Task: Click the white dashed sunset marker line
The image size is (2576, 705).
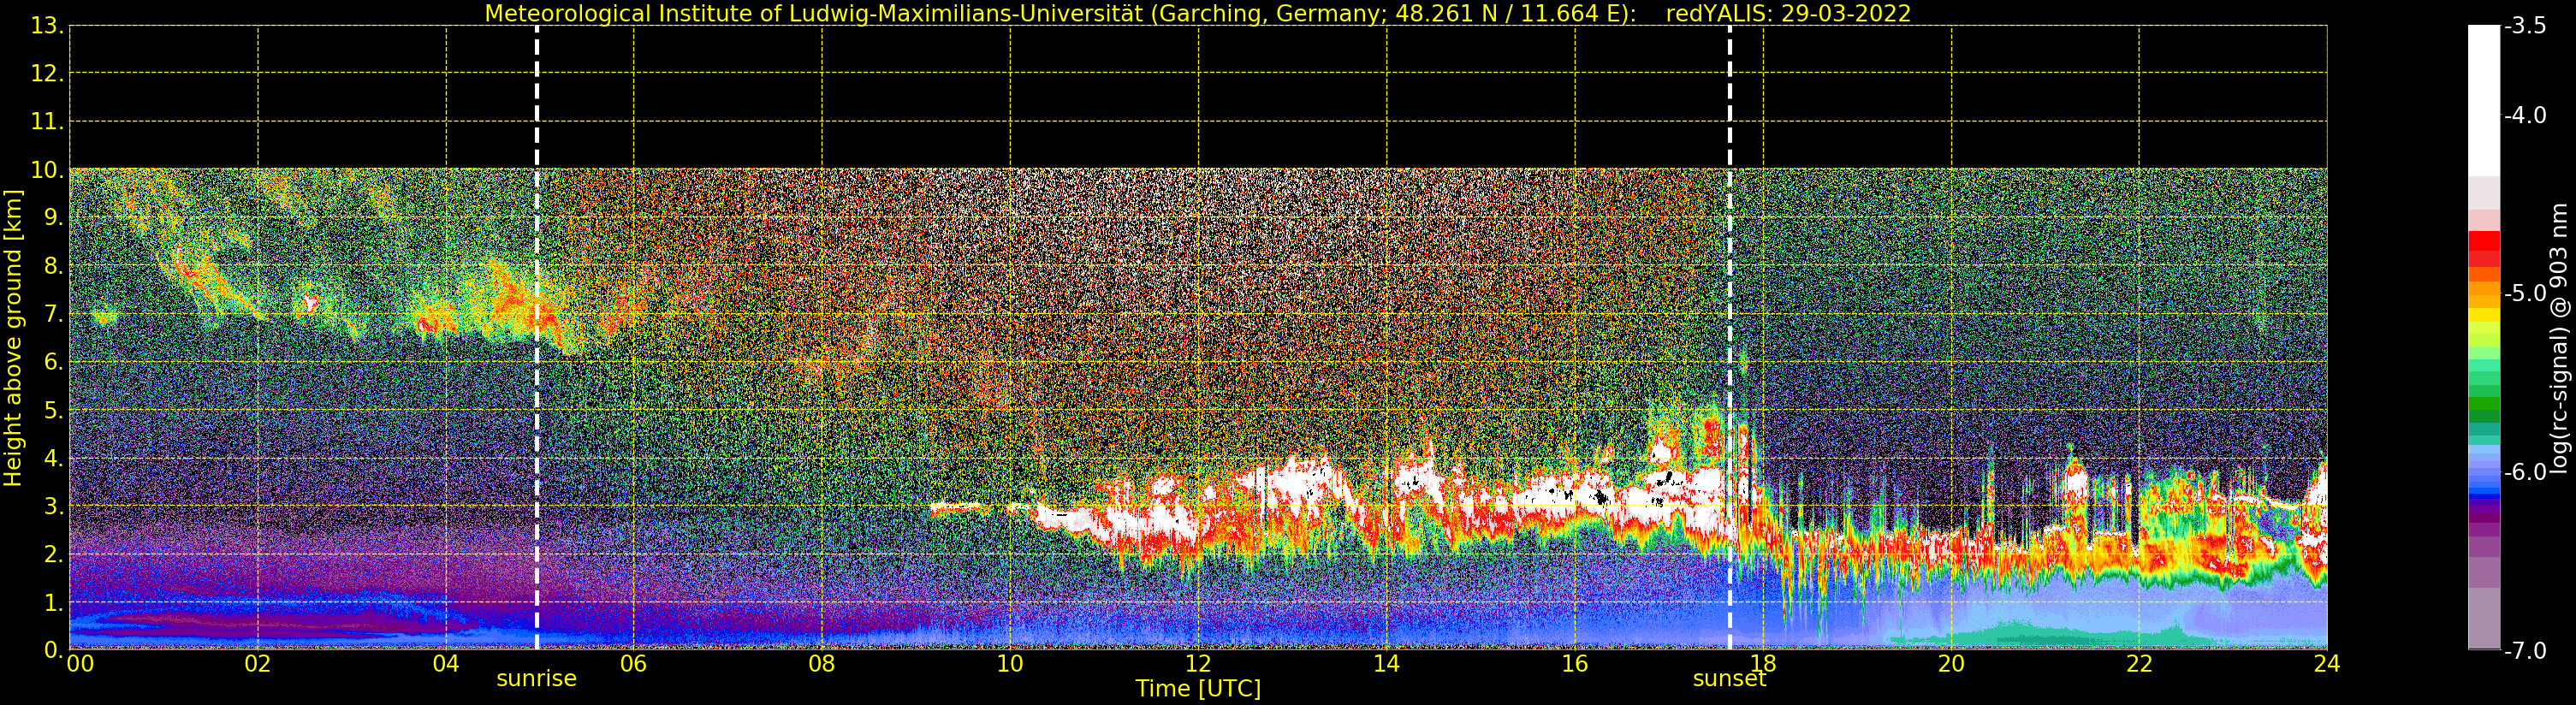Action: click(x=1729, y=338)
